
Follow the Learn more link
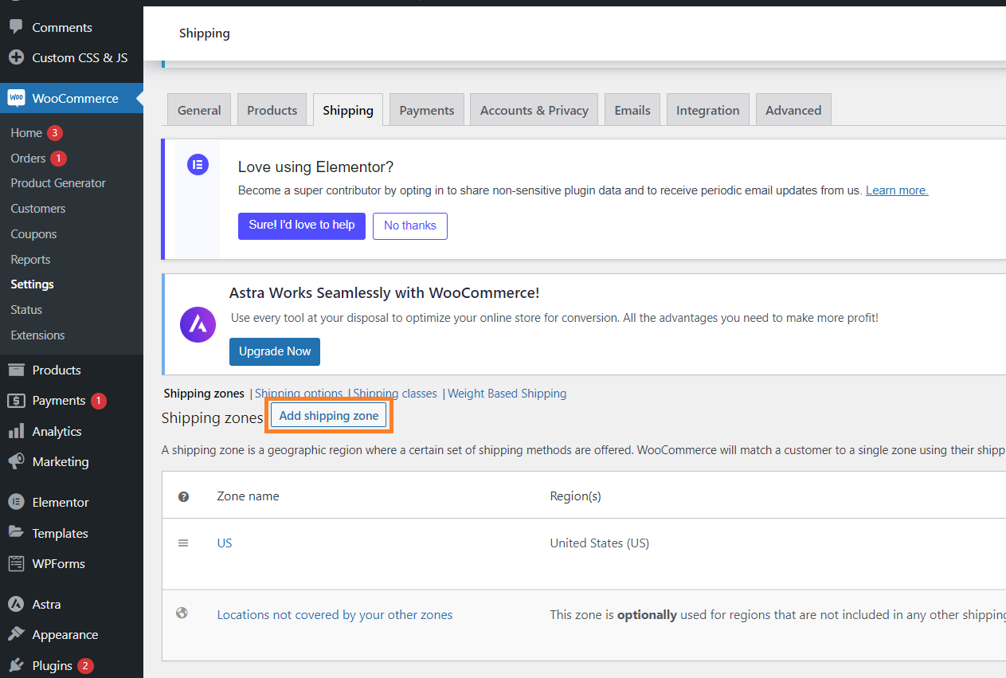pos(897,190)
